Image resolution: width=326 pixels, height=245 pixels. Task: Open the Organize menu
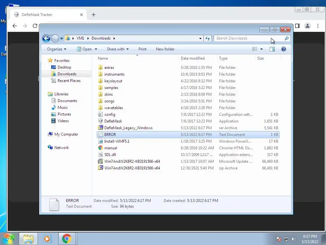tap(57, 49)
